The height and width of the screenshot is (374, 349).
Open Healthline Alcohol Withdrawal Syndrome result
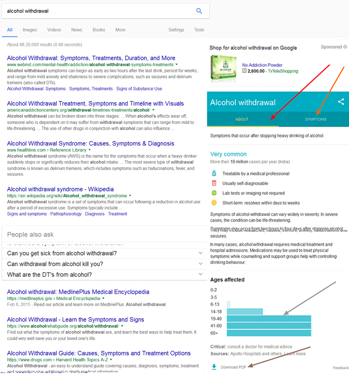90,143
